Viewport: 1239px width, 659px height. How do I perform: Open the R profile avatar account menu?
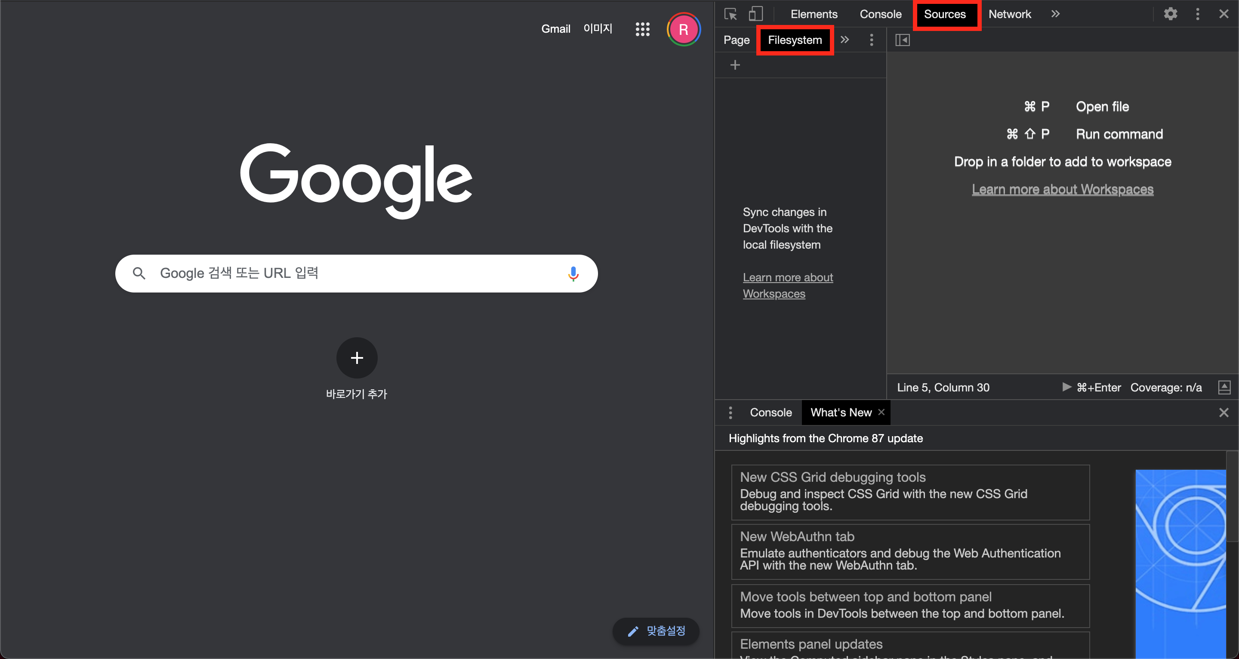point(683,29)
